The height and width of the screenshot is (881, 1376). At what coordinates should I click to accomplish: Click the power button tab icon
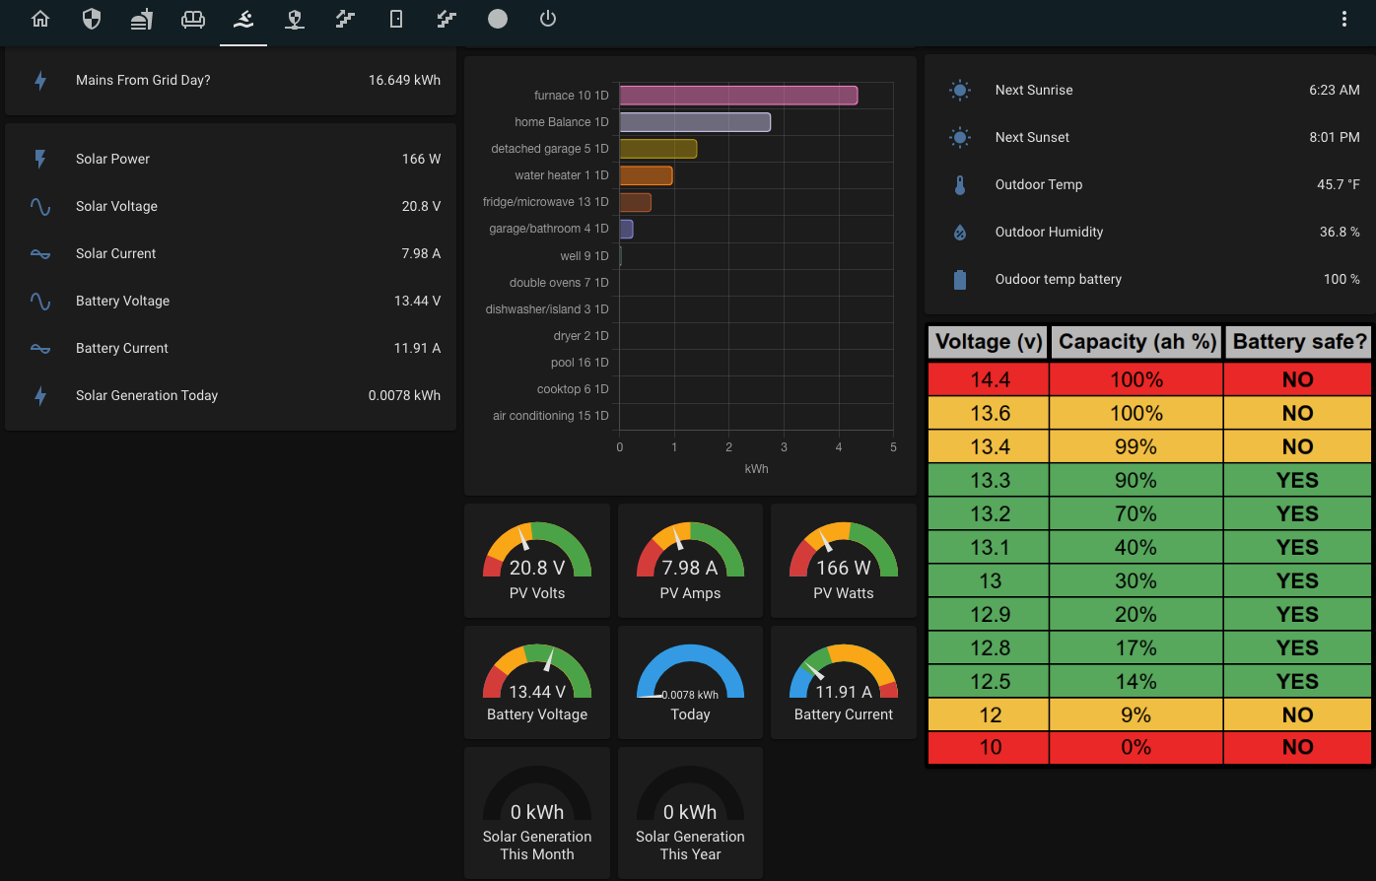tap(548, 19)
